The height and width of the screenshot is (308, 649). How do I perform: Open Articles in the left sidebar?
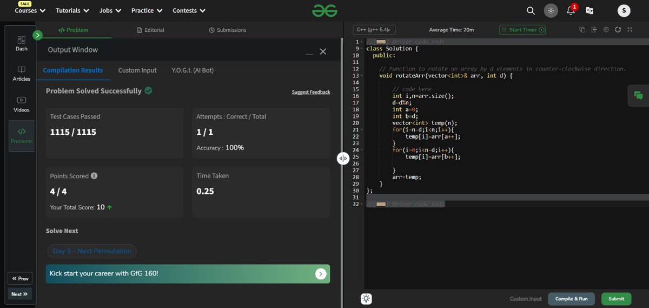click(22, 74)
